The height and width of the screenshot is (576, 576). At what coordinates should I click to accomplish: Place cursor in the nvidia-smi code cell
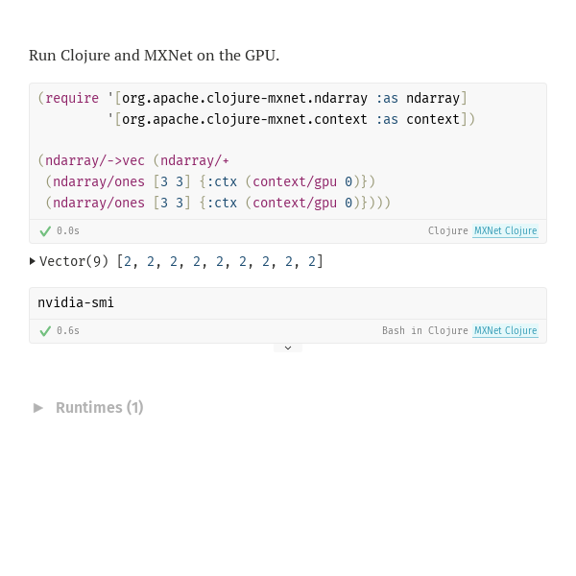[x=288, y=303]
